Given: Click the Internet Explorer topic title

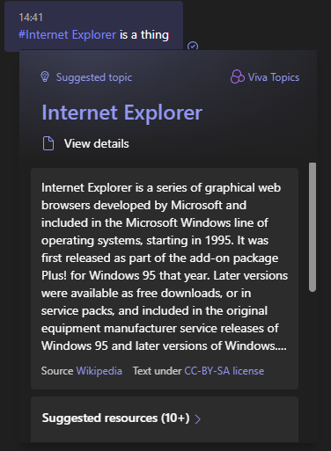Looking at the screenshot, I should tap(122, 113).
